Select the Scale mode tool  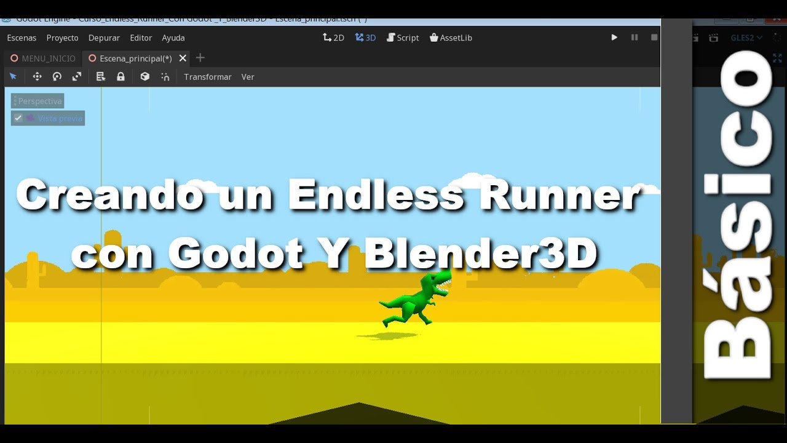77,76
